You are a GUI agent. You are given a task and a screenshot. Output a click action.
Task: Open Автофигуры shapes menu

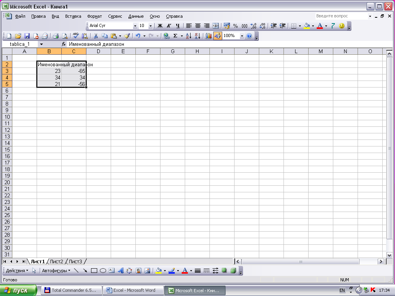pos(56,271)
